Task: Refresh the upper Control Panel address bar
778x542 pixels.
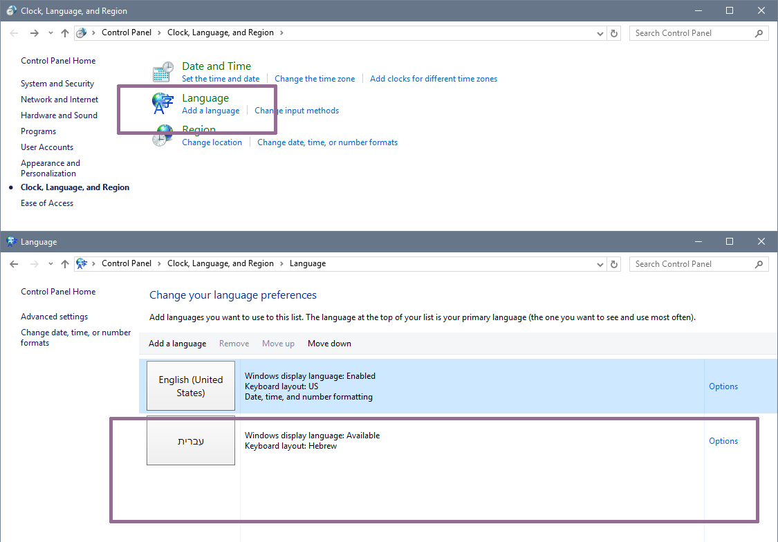Action: (x=614, y=33)
